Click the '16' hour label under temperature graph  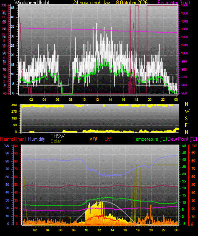pyautogui.click(x=125, y=230)
